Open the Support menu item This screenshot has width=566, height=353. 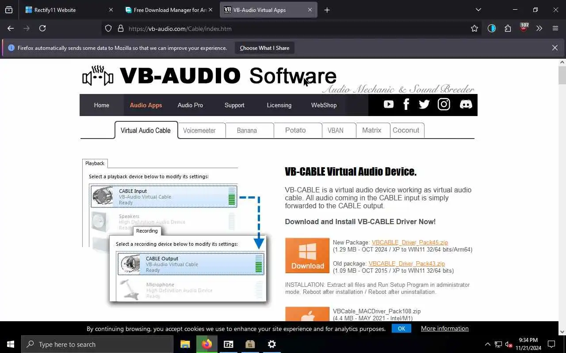234,105
